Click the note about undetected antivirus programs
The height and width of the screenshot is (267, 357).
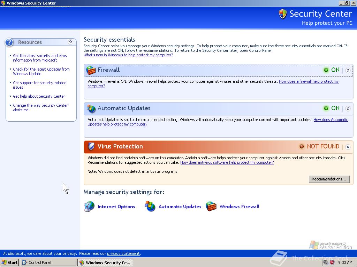pos(133,171)
